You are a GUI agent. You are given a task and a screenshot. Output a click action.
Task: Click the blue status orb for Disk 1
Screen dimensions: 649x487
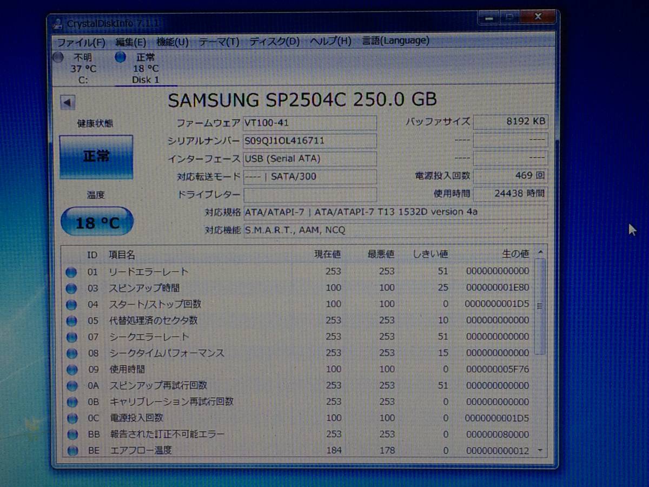121,57
